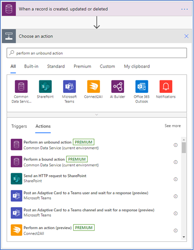
Task: Expand the connector list chevron
Action: (97, 115)
